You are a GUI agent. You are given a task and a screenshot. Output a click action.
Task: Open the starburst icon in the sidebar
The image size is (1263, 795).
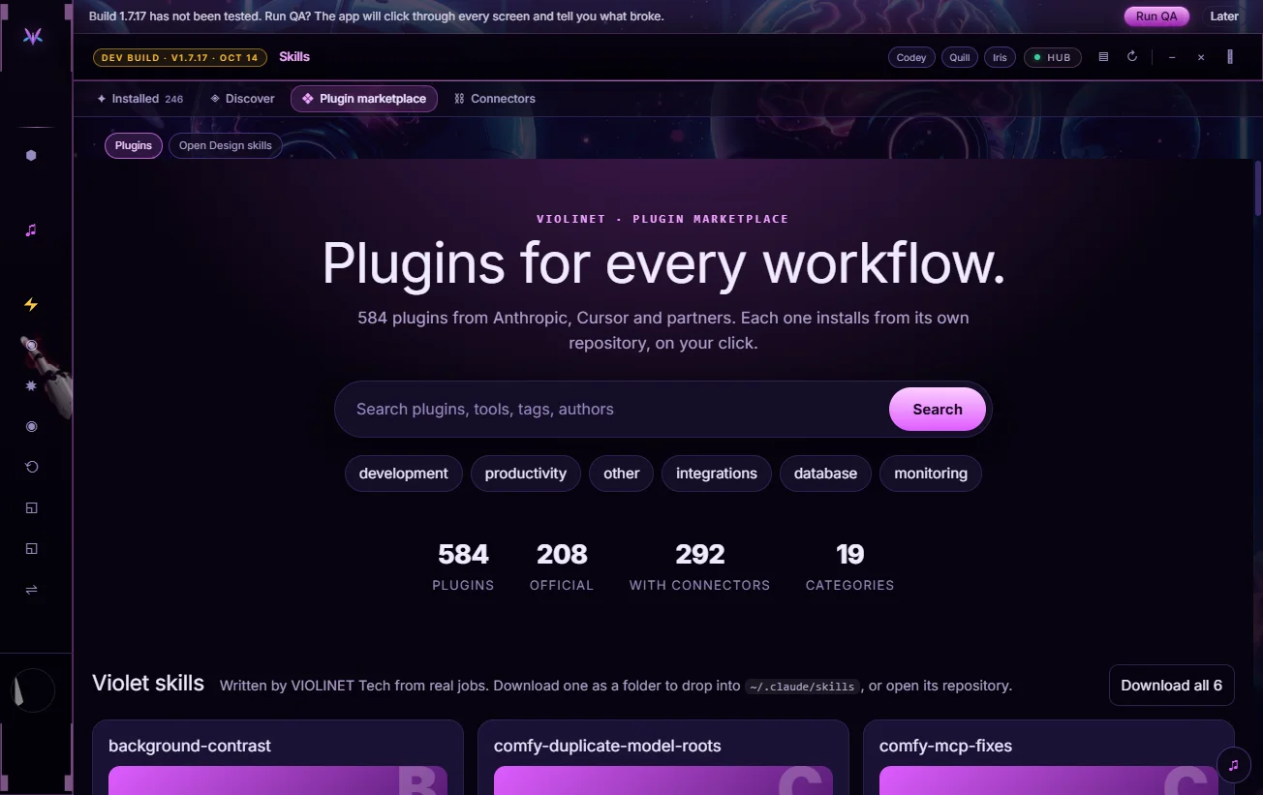pyautogui.click(x=31, y=385)
